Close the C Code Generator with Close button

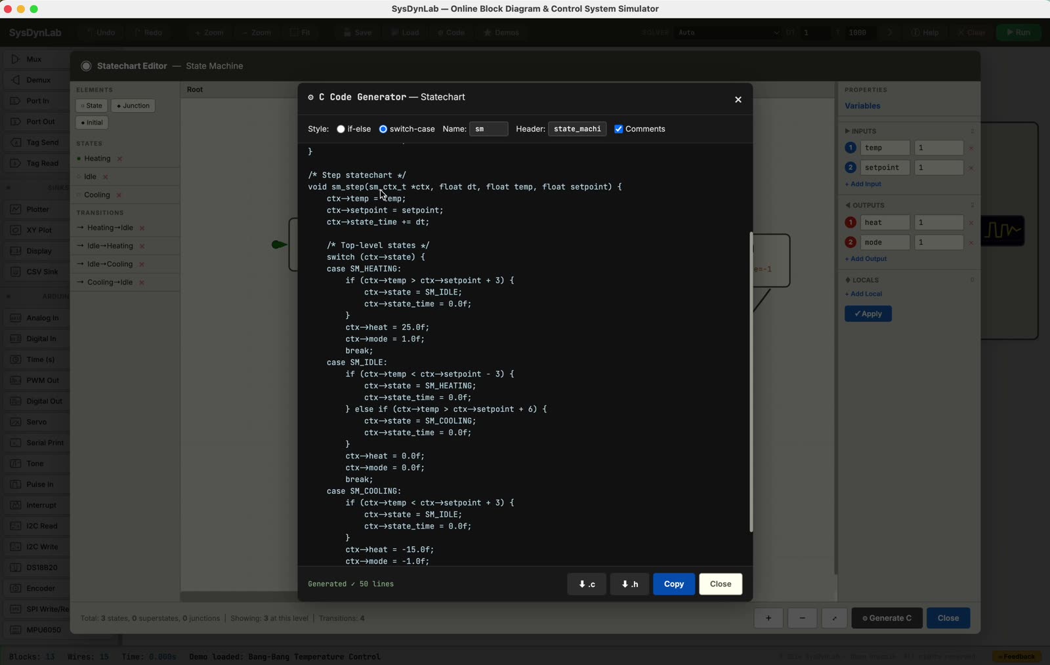click(721, 584)
